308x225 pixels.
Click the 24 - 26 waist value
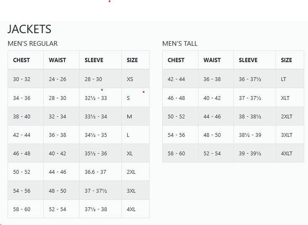tap(57, 79)
